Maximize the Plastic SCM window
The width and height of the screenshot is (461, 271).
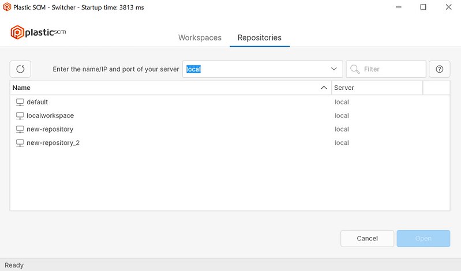click(x=423, y=7)
